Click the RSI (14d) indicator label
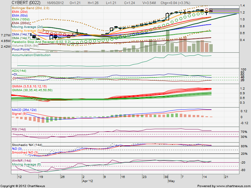Viewport: 251px width, 188px height. (19, 128)
